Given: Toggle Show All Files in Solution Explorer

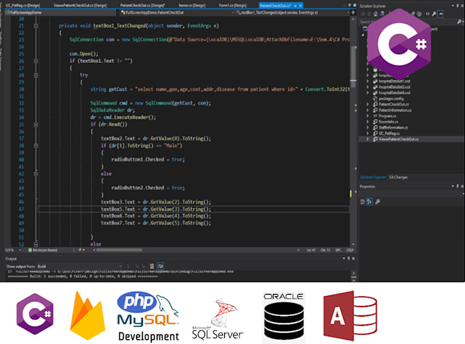Looking at the screenshot, I should coord(419,14).
